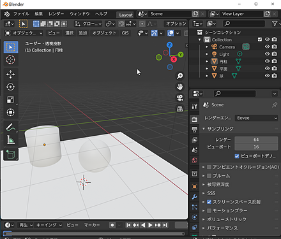Image resolution: width=281 pixels, height=239 pixels.
Task: Click the play animation button
Action: click(x=150, y=225)
